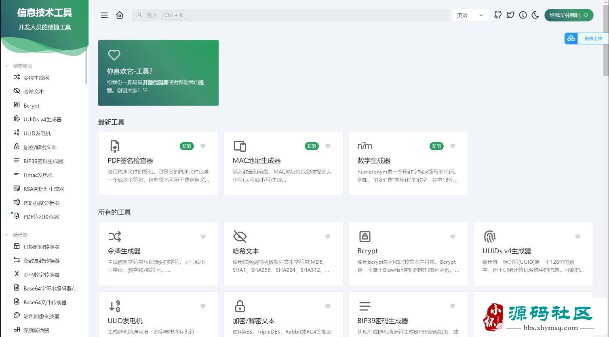Click the 罗马数字转换器 X icon
The height and width of the screenshot is (337, 609).
coord(17,274)
